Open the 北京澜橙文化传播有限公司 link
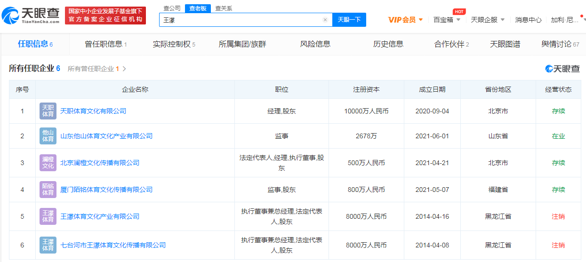Image resolution: width=586 pixels, height=262 pixels. 100,163
